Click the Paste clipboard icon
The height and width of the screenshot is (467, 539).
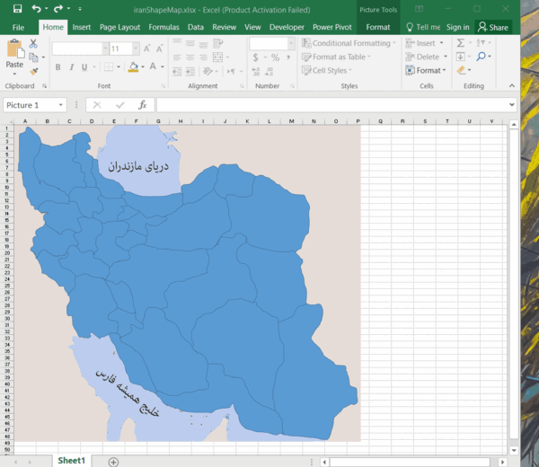(x=14, y=48)
